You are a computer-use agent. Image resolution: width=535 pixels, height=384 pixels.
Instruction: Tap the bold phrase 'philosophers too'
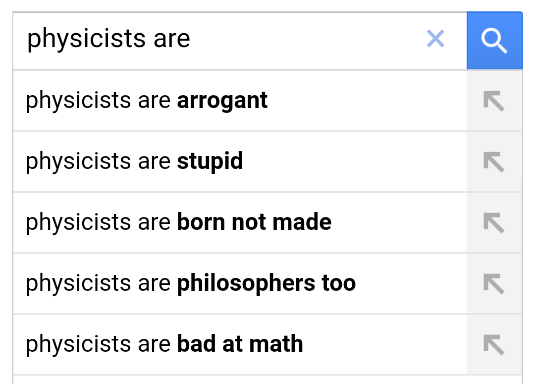coord(267,284)
